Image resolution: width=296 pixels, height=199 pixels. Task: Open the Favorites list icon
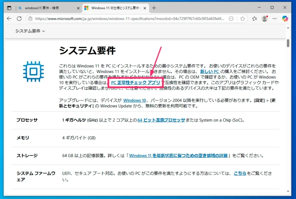[x=254, y=18]
